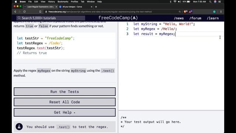Click the example line testRegex.test(testStr)

(x=41, y=48)
